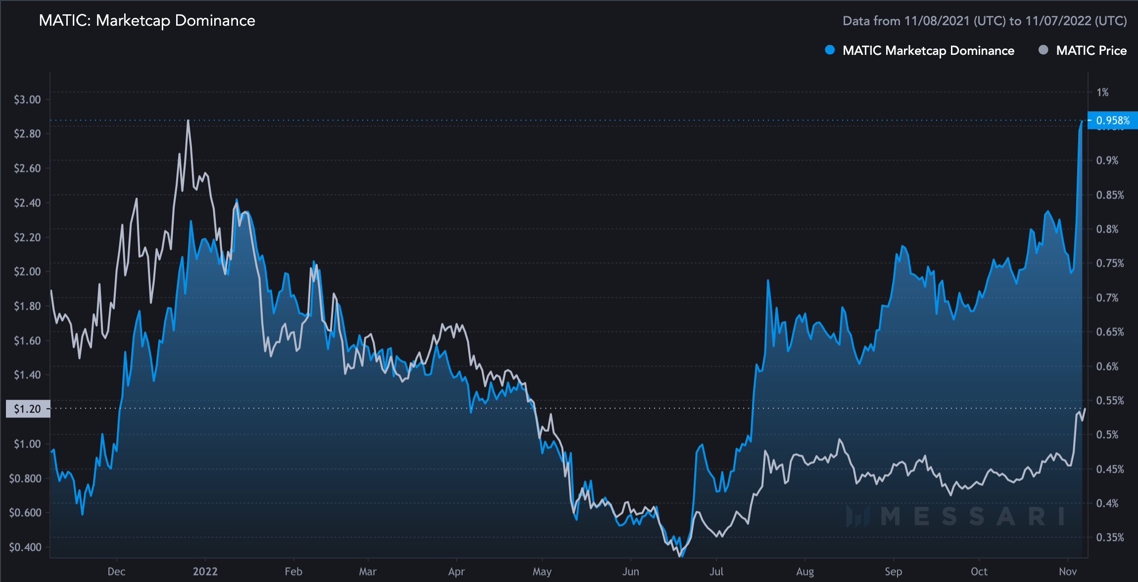
Task: Click the 0.4% dominance axis label
Action: pos(1107,503)
